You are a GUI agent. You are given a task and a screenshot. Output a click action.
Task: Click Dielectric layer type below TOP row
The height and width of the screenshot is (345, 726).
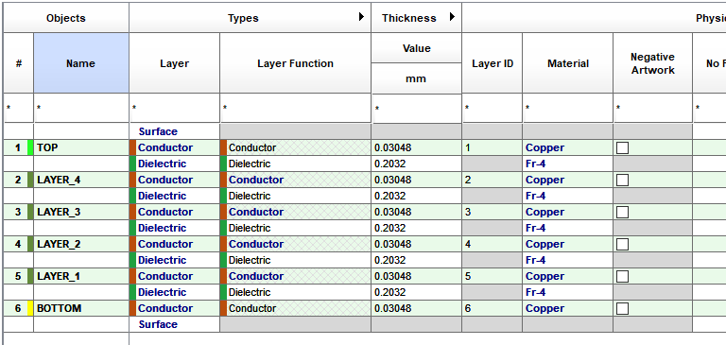[x=175, y=164]
